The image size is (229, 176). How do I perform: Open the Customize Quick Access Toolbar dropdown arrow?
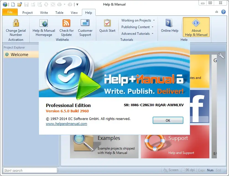pos(77,4)
